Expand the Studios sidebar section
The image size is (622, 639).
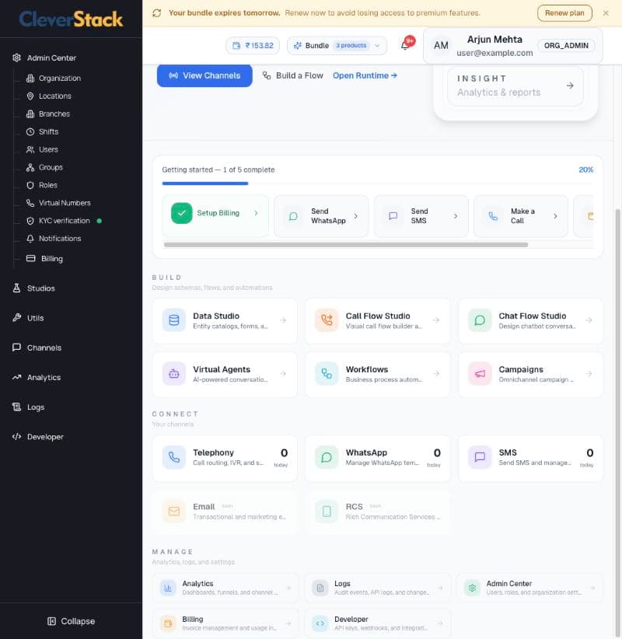pos(71,288)
